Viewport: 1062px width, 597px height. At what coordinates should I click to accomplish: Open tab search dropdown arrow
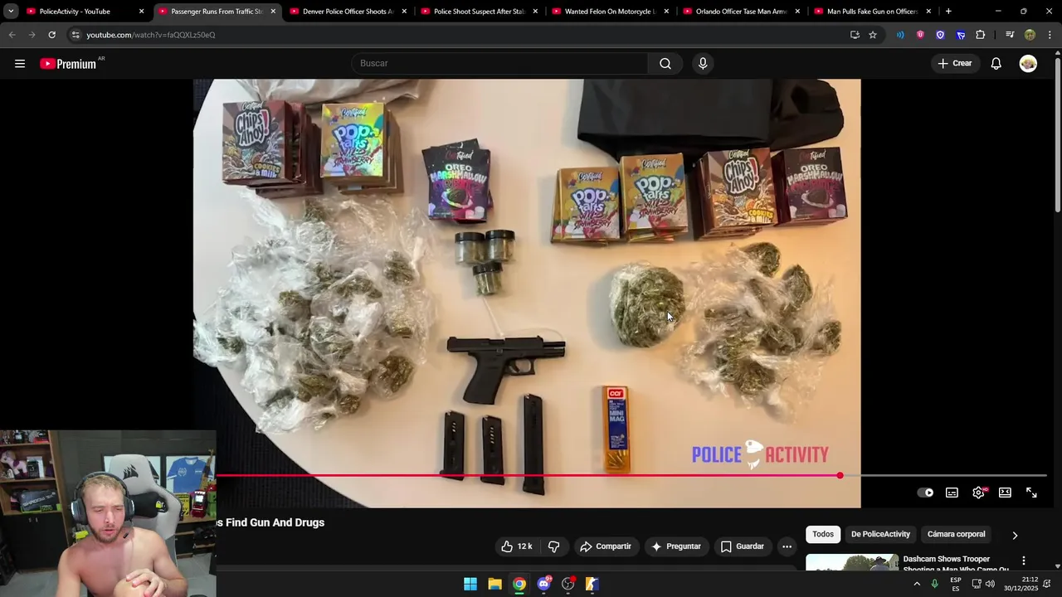(x=11, y=12)
